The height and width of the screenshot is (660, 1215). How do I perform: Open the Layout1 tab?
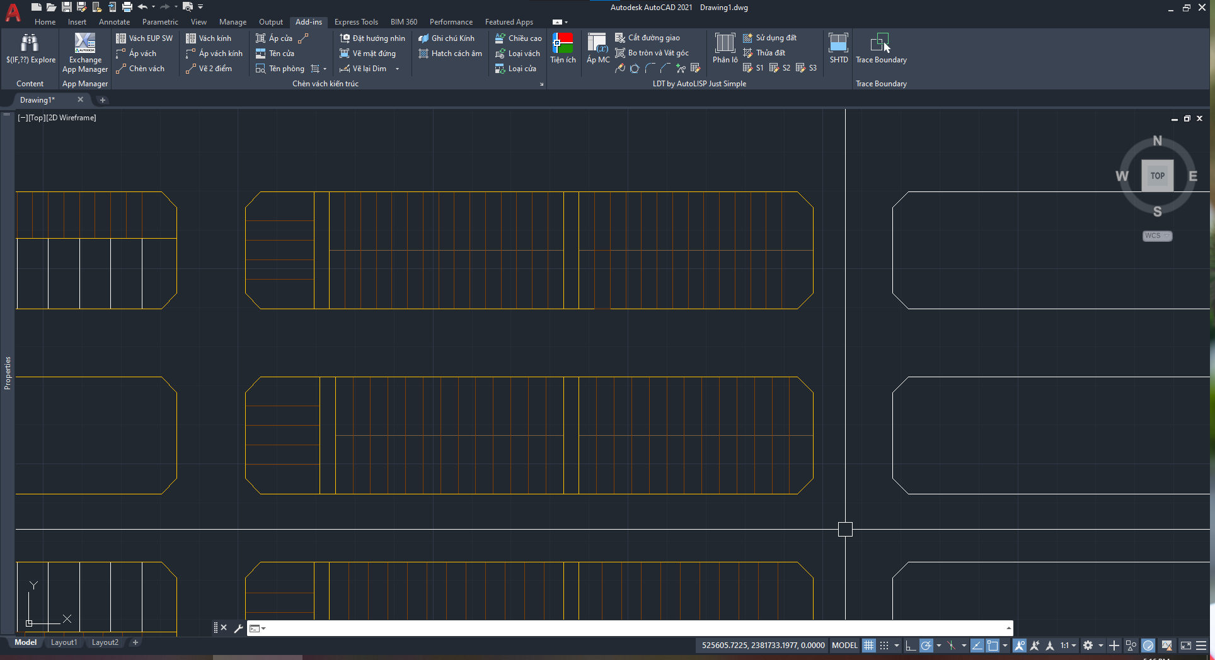pos(64,642)
